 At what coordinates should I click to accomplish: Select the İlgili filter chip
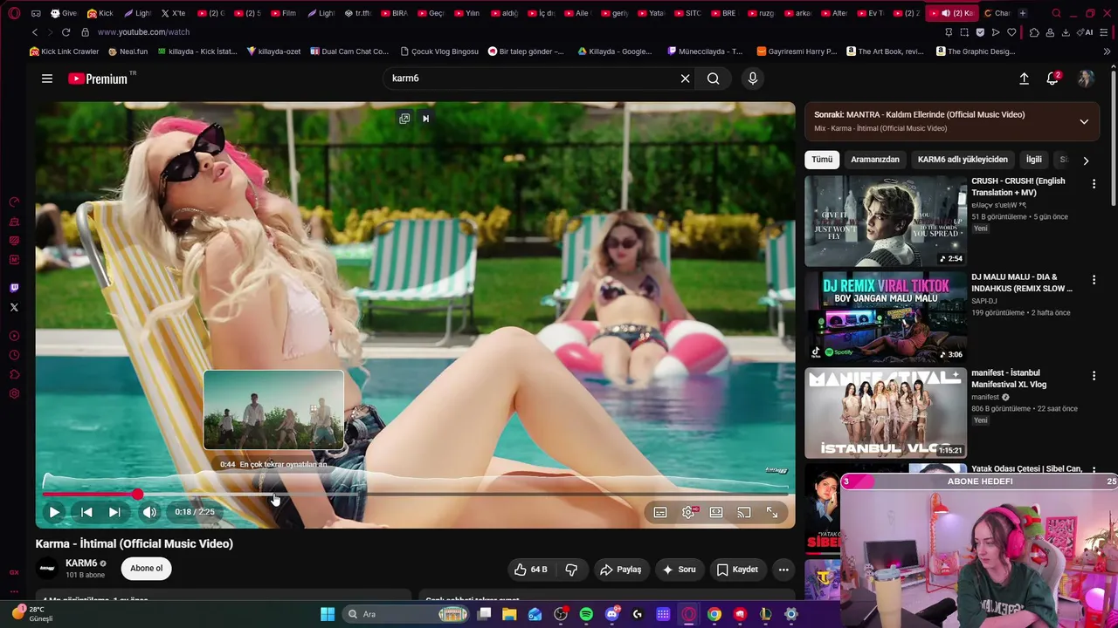pyautogui.click(x=1034, y=160)
